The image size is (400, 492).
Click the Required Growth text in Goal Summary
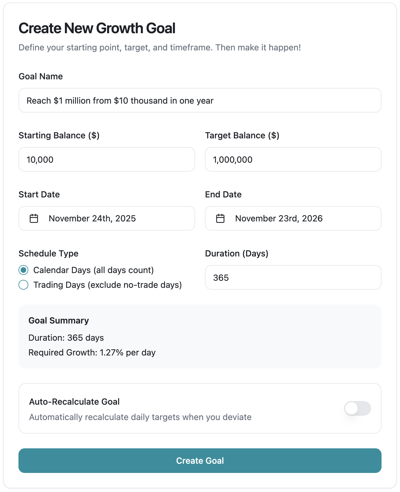(92, 353)
